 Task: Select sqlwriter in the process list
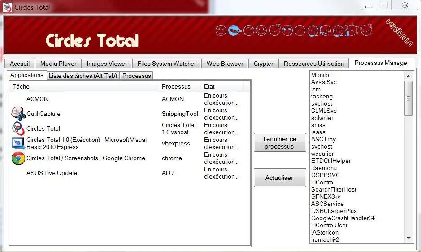(x=322, y=118)
